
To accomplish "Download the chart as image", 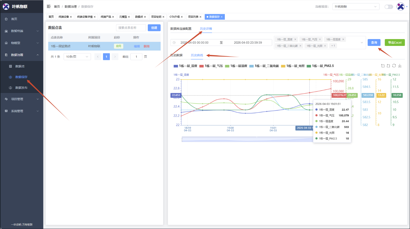I will point(400,66).
